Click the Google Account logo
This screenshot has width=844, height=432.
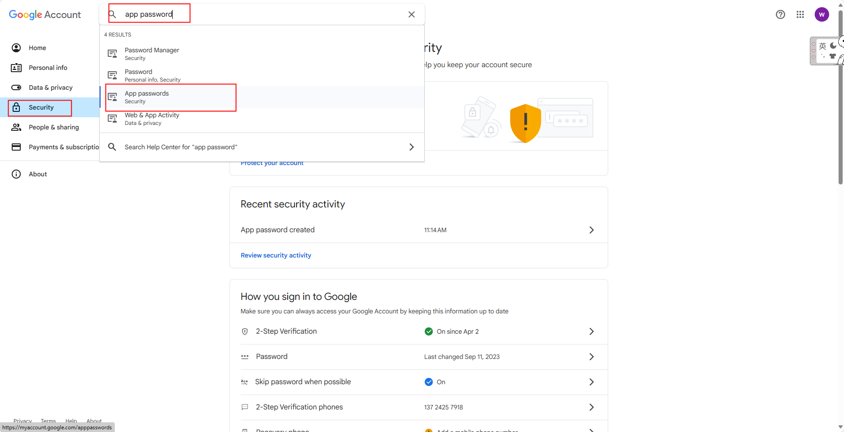click(45, 14)
